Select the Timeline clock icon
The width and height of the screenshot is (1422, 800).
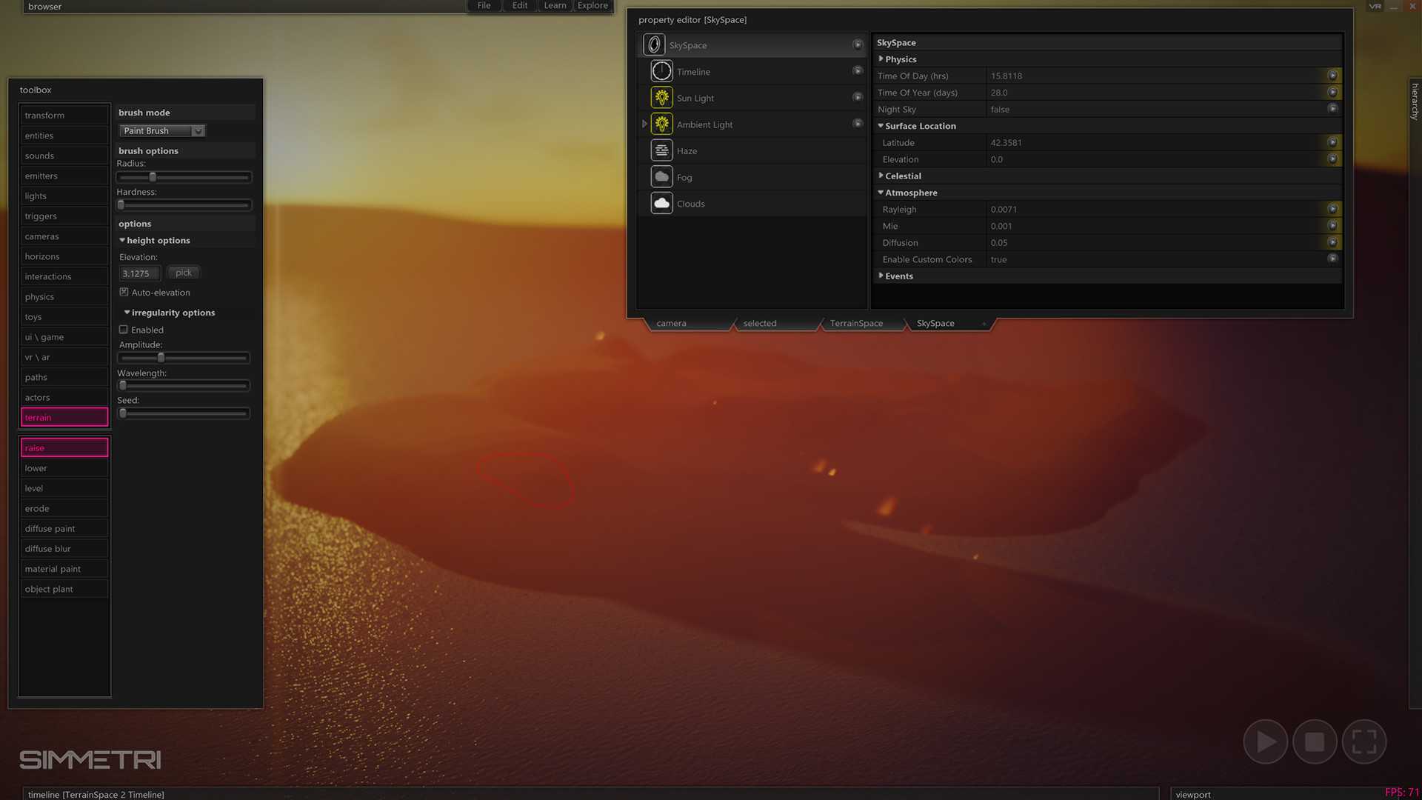(661, 71)
